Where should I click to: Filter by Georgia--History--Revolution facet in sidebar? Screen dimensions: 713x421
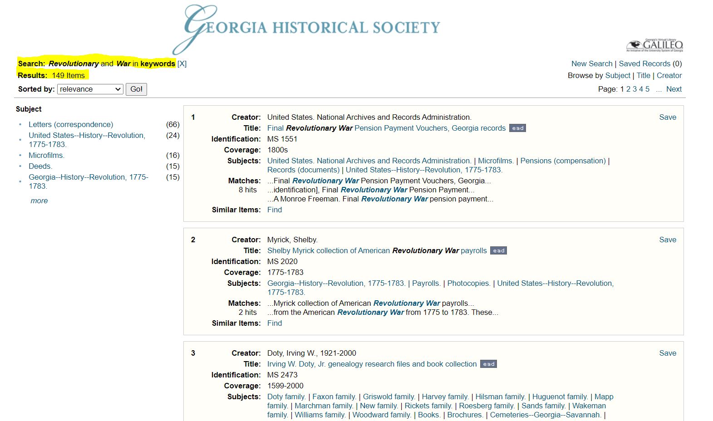tap(89, 181)
